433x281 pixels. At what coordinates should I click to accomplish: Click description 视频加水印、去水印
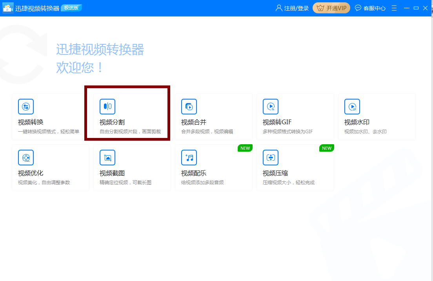point(366,132)
